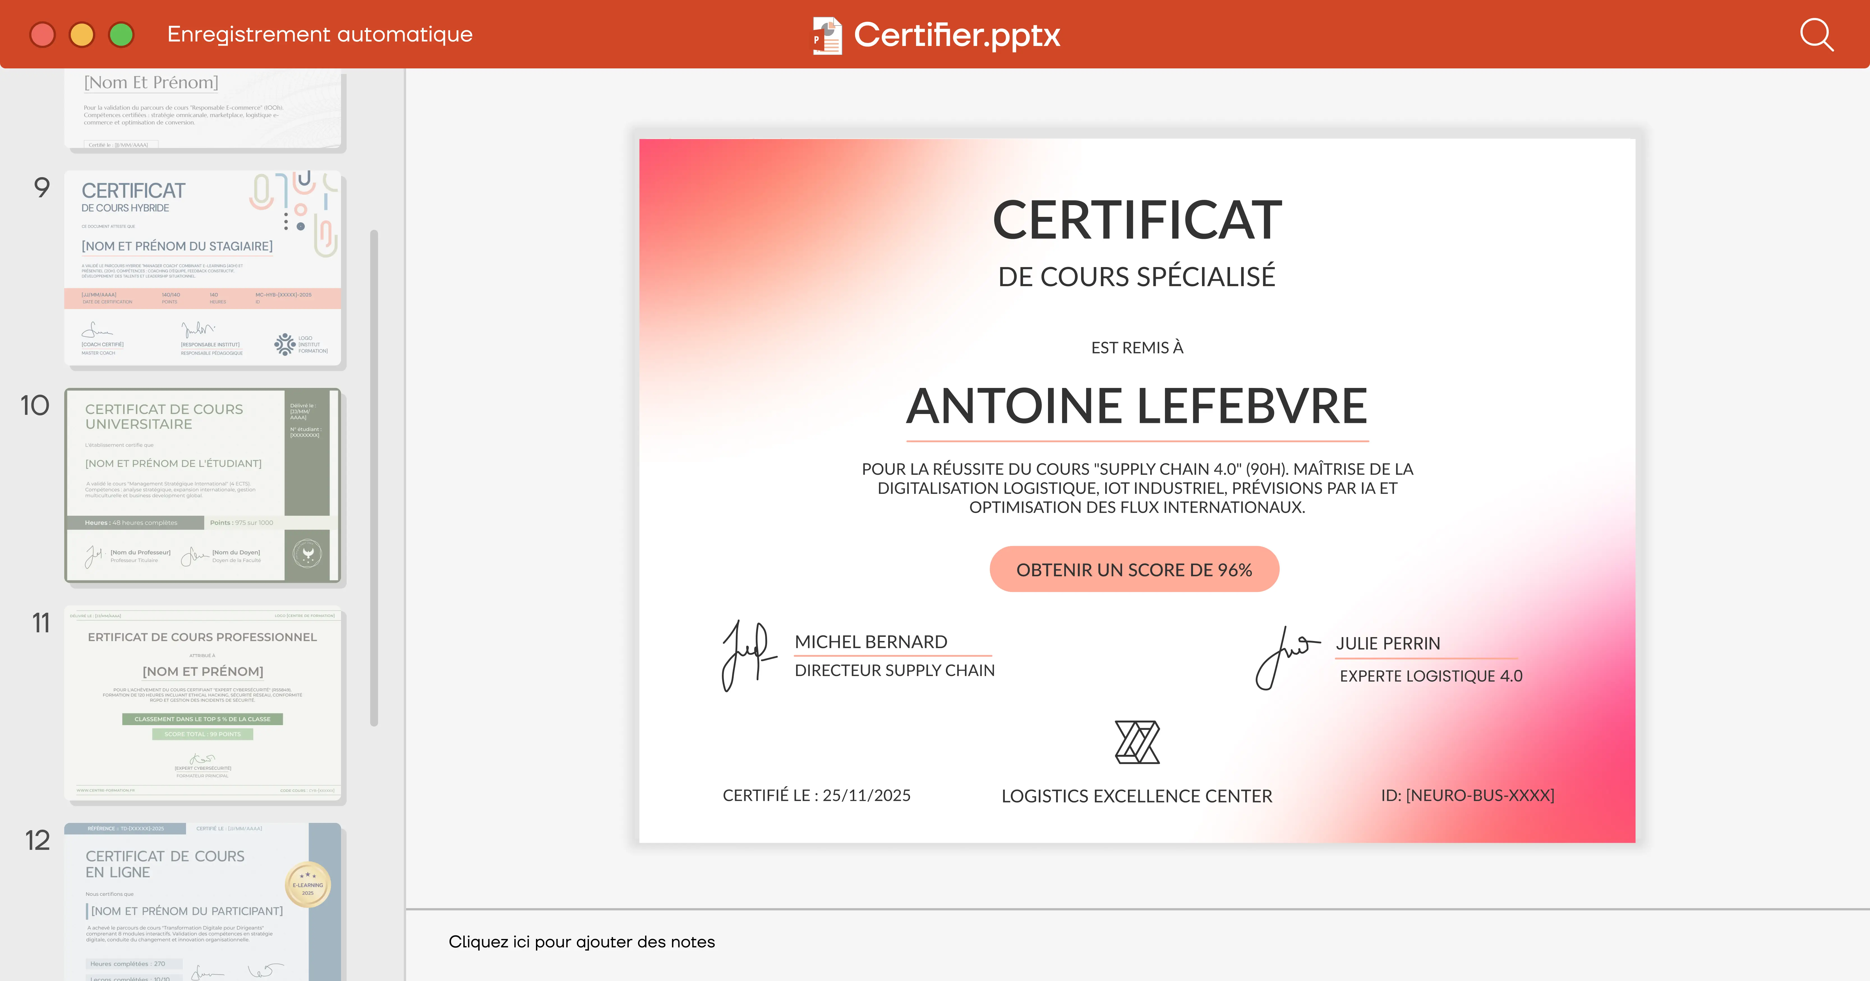Click the yellow minimize window button
The image size is (1870, 981).
click(81, 34)
